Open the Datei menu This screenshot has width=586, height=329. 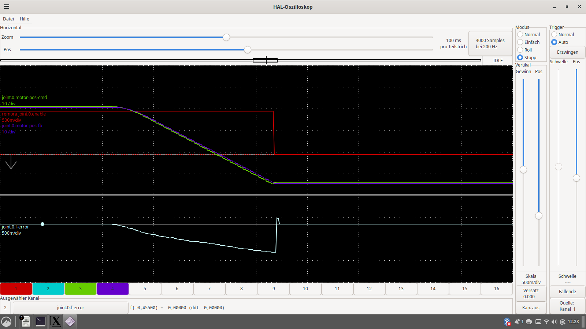click(x=8, y=19)
